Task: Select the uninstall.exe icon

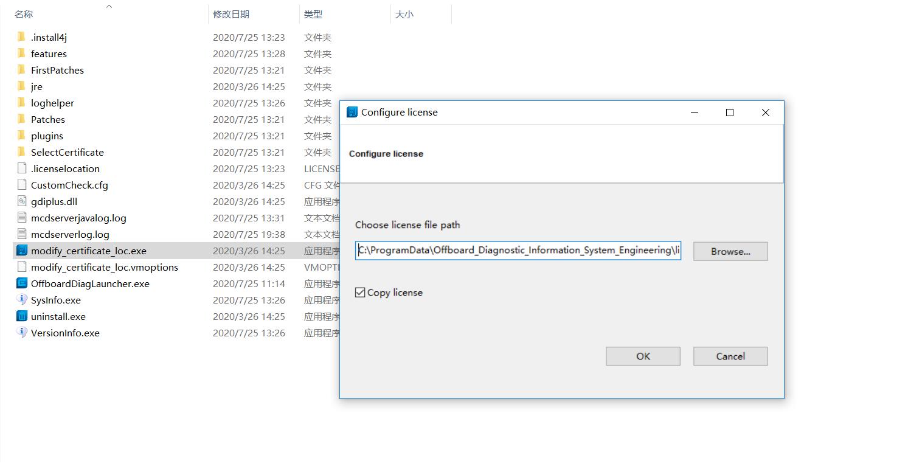Action: [22, 316]
